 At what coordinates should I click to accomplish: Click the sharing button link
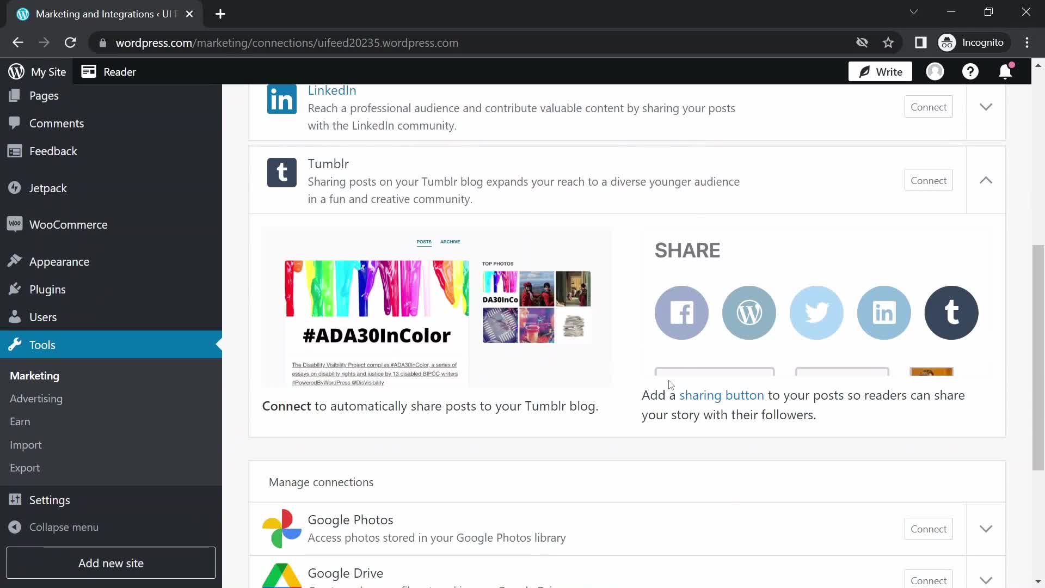click(721, 395)
